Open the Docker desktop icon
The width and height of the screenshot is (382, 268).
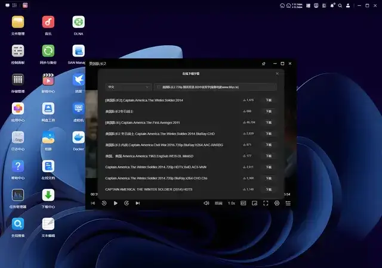[x=78, y=138]
